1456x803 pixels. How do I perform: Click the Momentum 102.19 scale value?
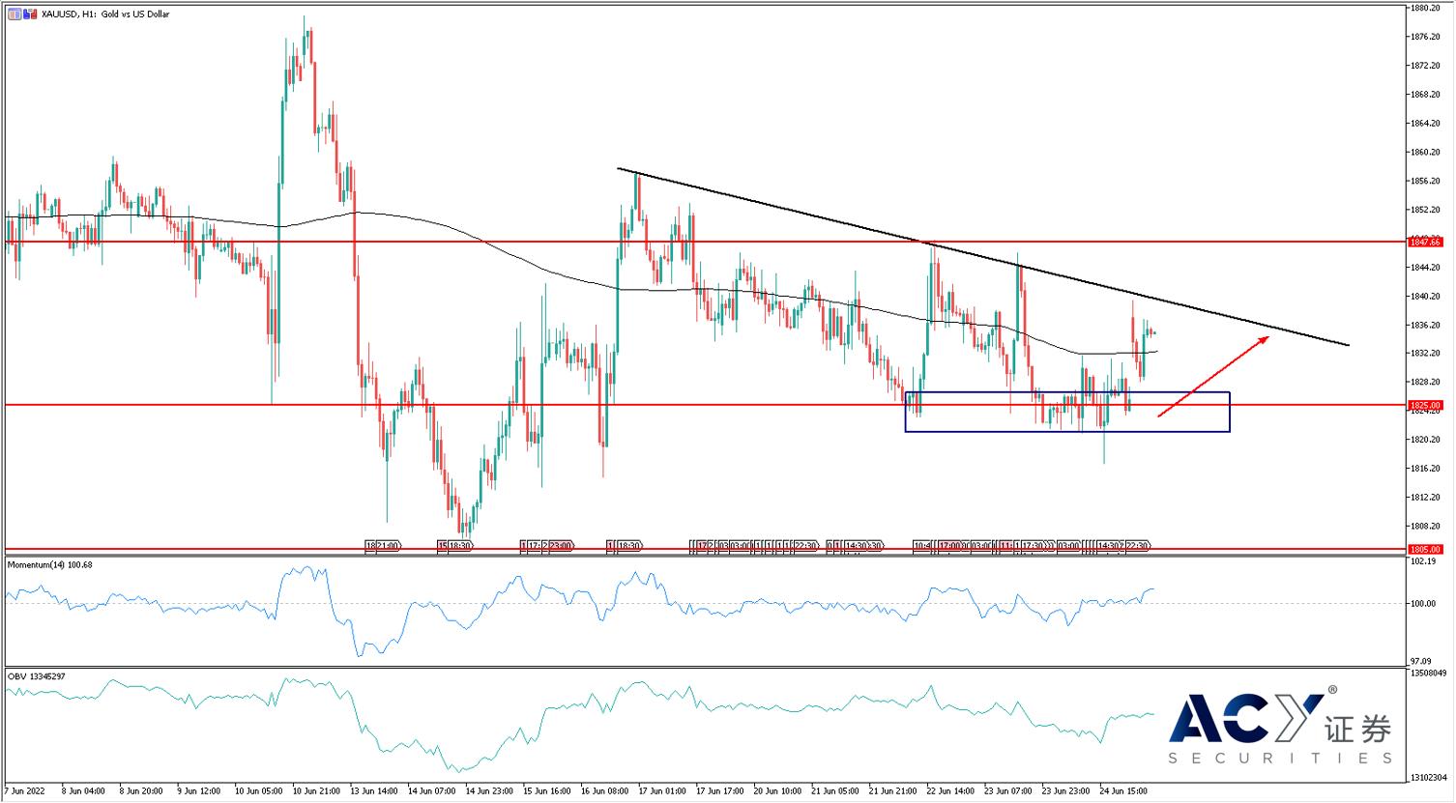(1424, 561)
